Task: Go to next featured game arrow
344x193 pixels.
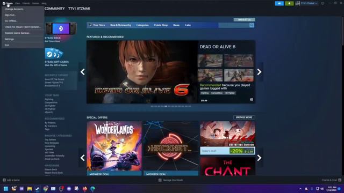Action: [259, 72]
